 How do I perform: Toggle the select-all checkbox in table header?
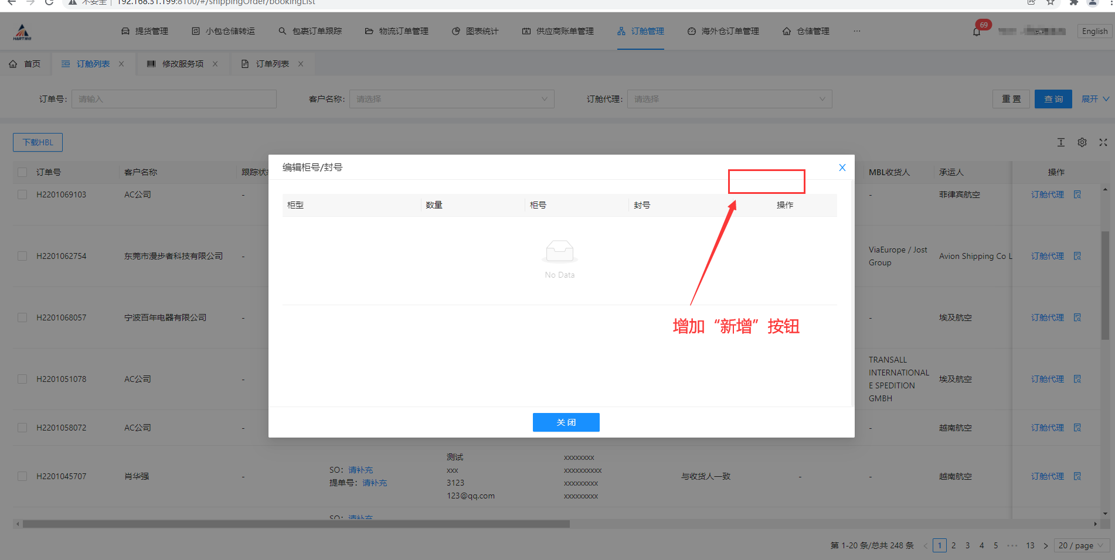[22, 172]
